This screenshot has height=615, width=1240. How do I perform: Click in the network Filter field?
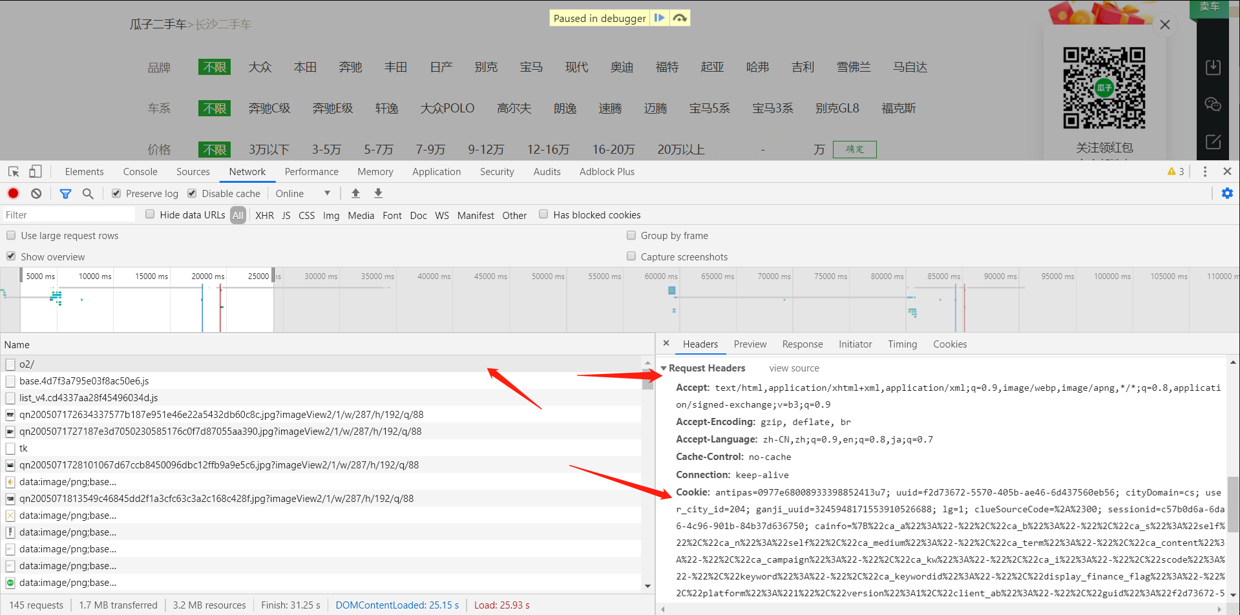click(x=68, y=215)
